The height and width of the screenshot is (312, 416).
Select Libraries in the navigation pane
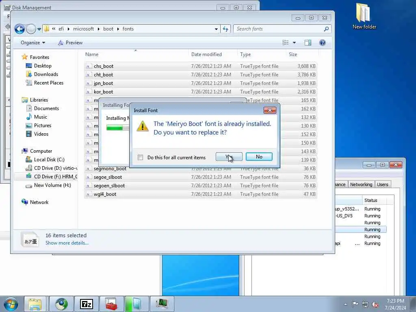click(39, 100)
